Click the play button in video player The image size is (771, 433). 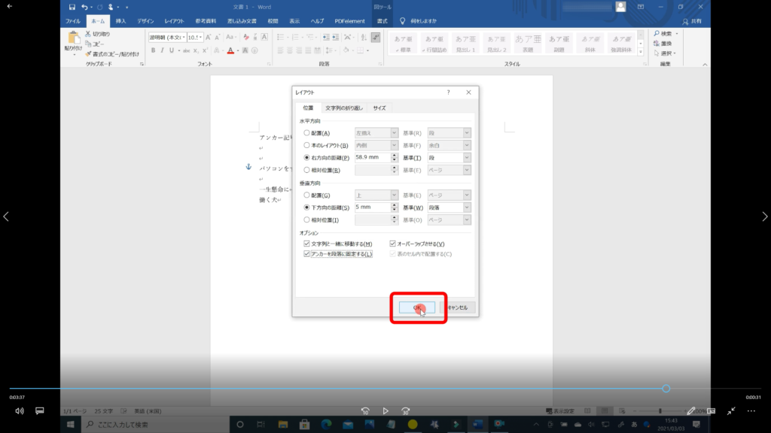385,411
